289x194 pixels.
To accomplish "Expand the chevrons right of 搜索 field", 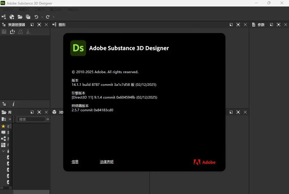I will click(48, 119).
